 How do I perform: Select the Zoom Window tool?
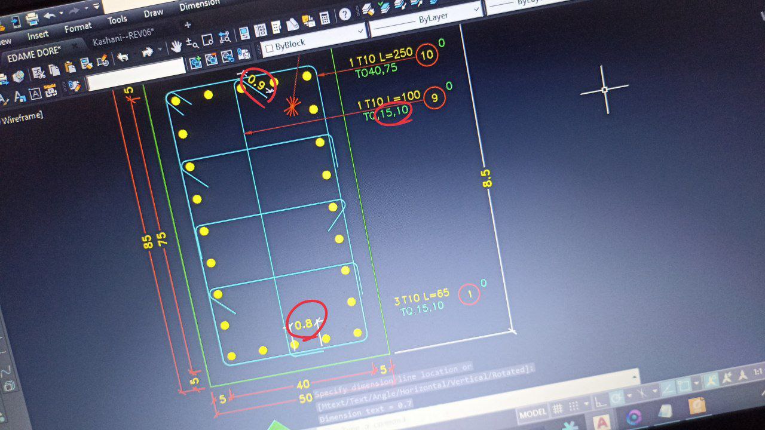click(208, 40)
